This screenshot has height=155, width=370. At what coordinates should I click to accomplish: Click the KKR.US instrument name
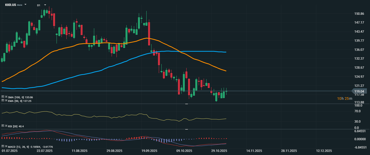10,5
